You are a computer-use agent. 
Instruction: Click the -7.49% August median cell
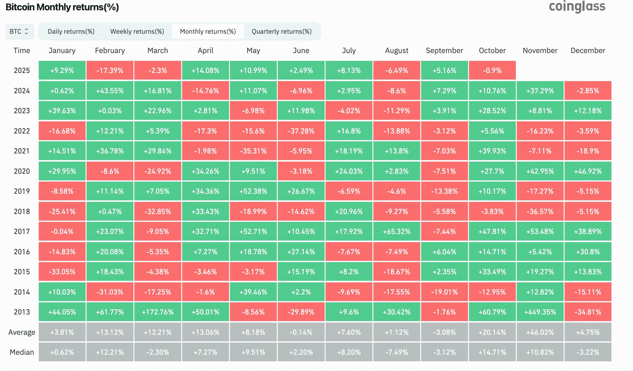coord(396,352)
